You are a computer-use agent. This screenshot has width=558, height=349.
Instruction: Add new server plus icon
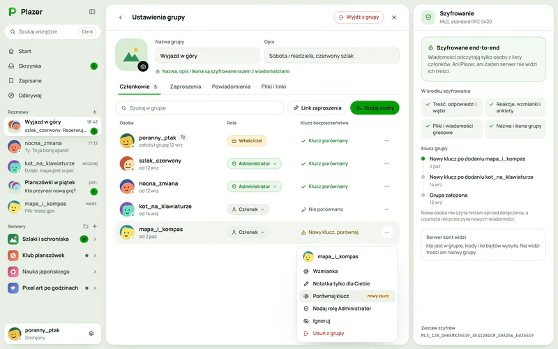[95, 226]
